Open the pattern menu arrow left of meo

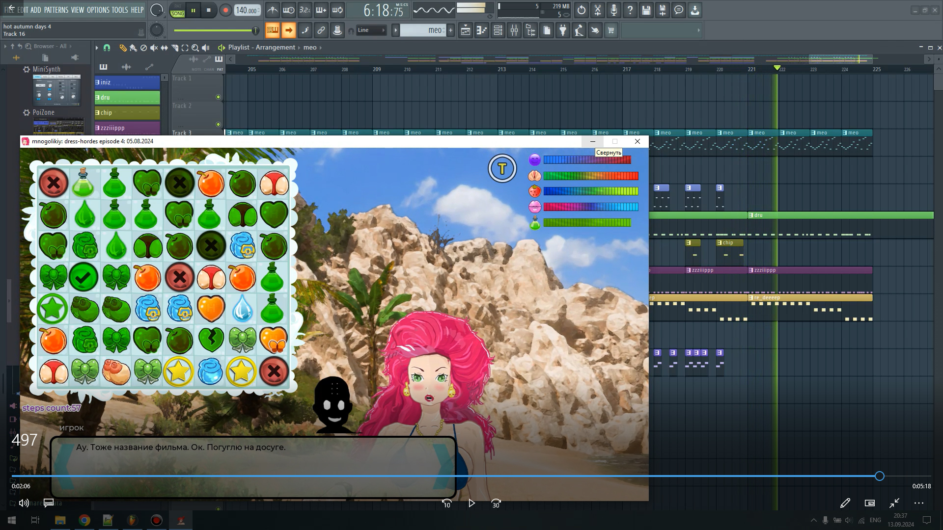(395, 30)
